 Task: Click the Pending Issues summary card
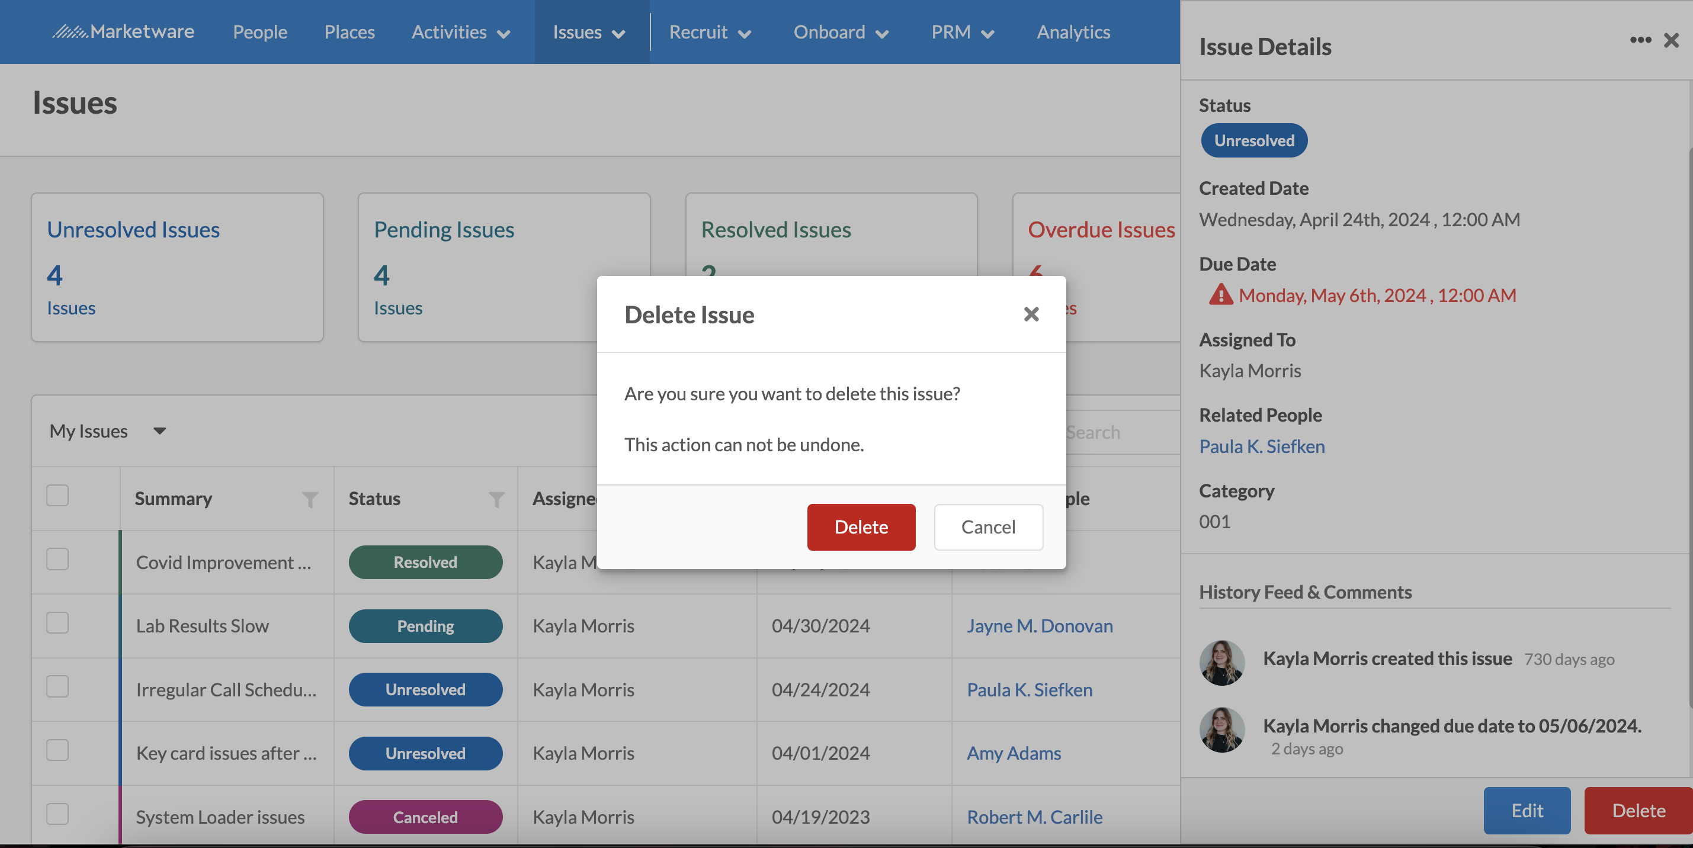(504, 267)
